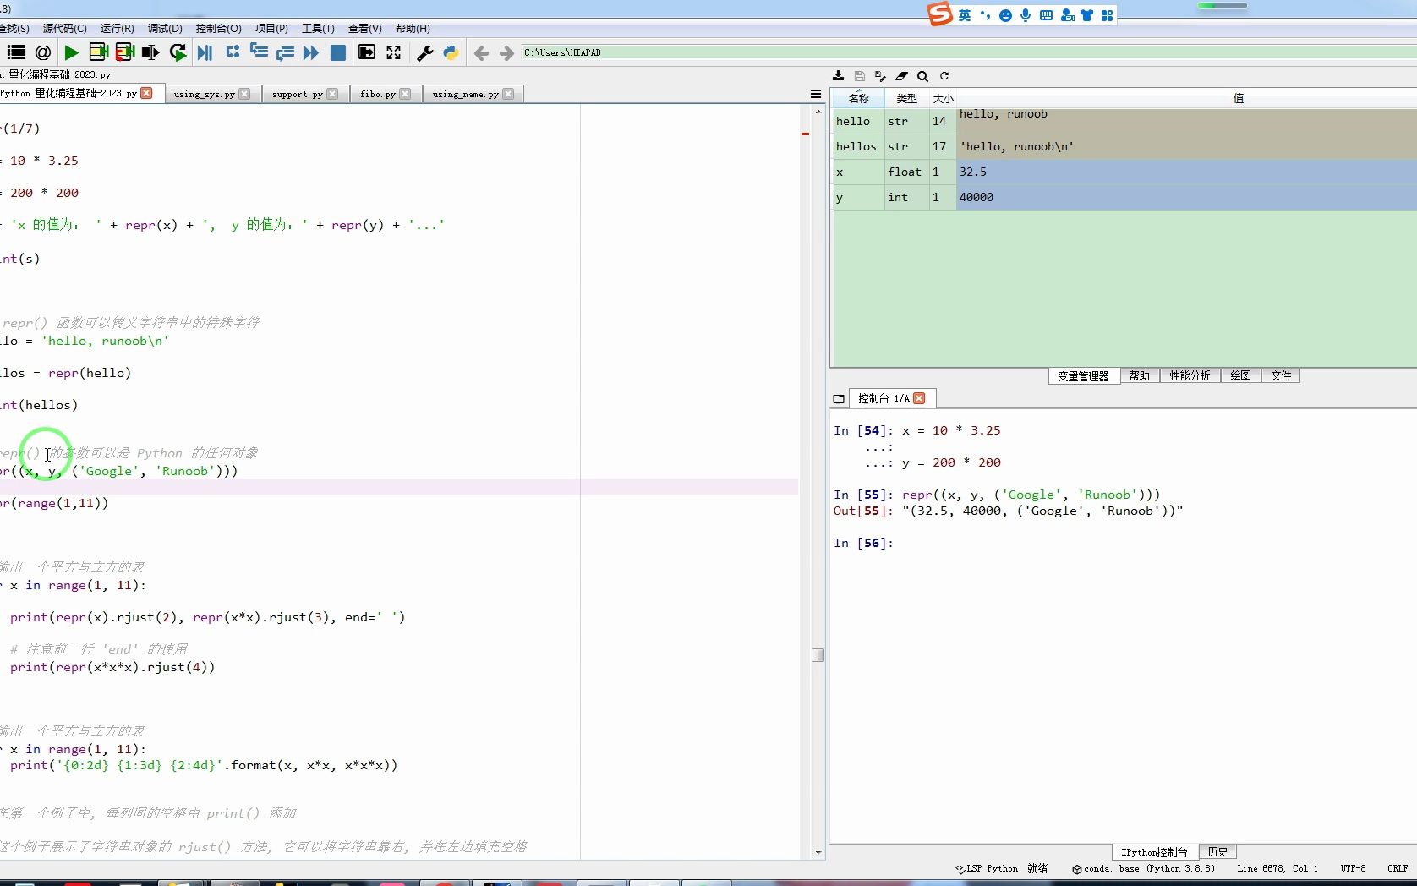Screen dimensions: 1417x886
Task: Go to previous cursor position arrow
Action: (481, 53)
